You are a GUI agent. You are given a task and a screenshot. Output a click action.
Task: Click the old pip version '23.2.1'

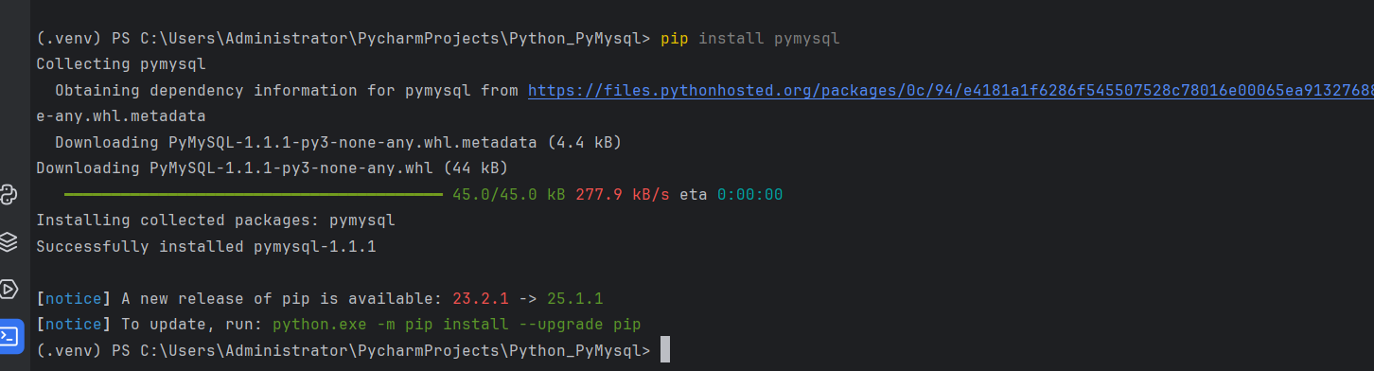481,298
